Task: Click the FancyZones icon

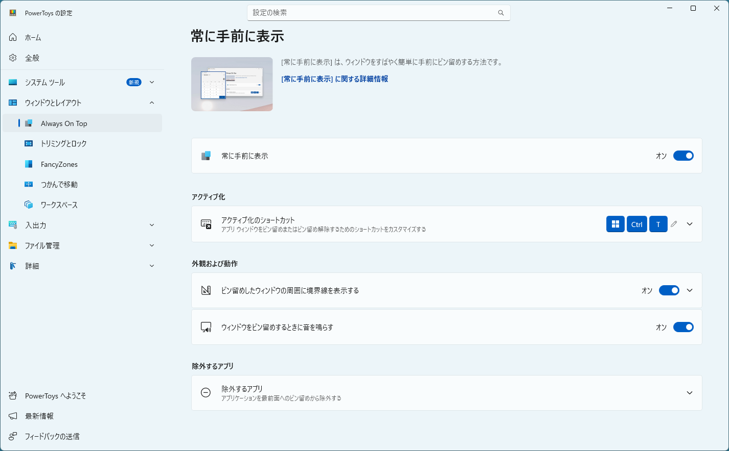Action: [29, 164]
